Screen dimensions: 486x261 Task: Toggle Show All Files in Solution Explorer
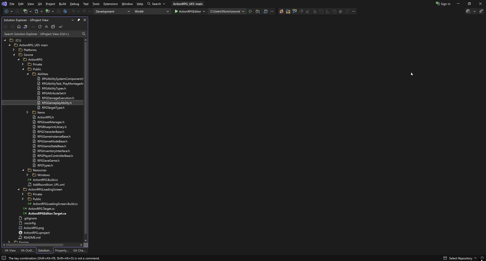tap(53, 27)
